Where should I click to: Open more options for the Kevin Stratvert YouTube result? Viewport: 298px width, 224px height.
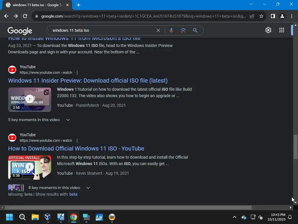pos(77,141)
